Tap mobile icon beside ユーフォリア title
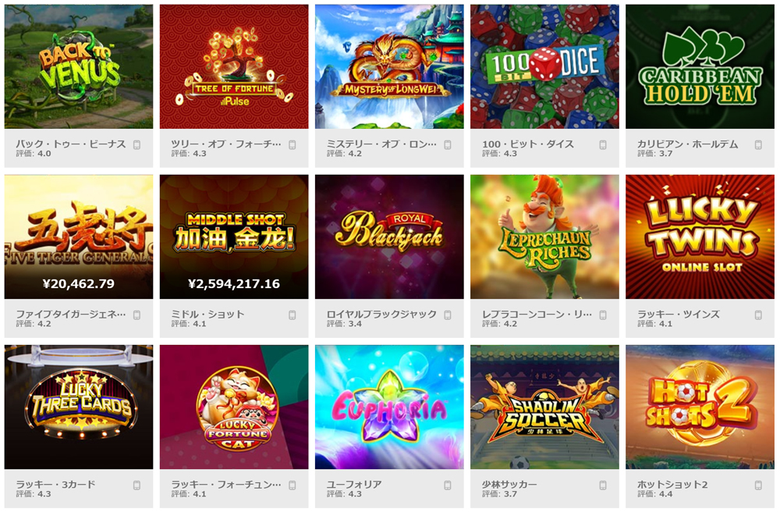Image resolution: width=780 pixels, height=512 pixels. pos(448,485)
